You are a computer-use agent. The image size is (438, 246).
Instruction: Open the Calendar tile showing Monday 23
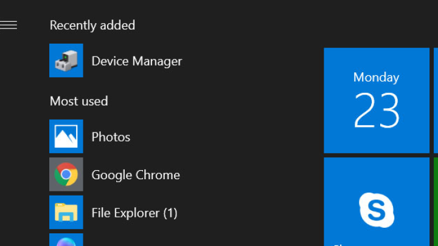tap(377, 100)
